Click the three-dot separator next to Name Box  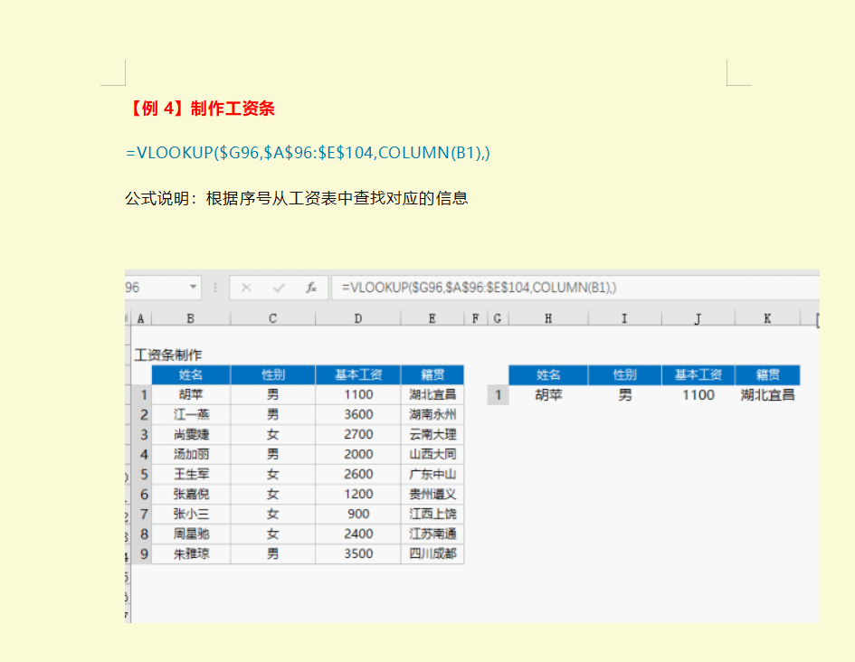click(x=214, y=287)
